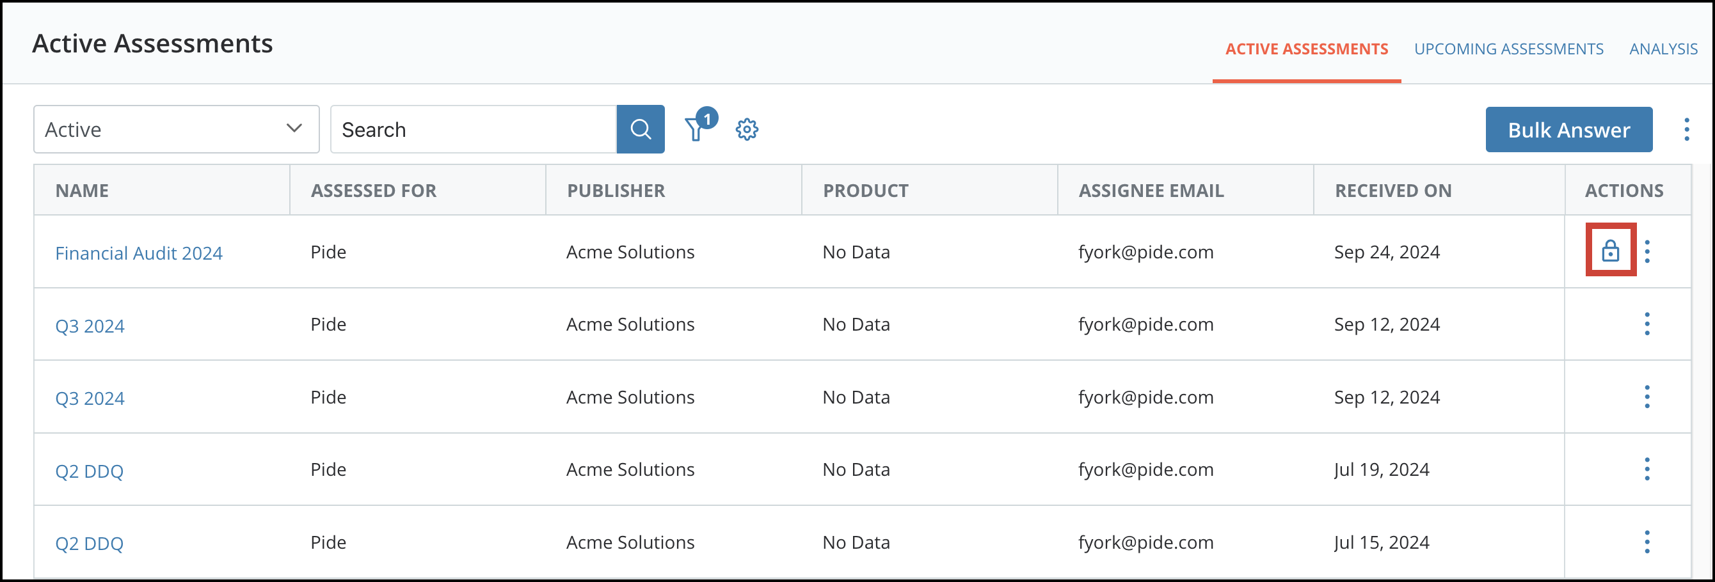Open the Q2 DDQ link received Jul 19
Screen dimensions: 1715x582
(89, 471)
